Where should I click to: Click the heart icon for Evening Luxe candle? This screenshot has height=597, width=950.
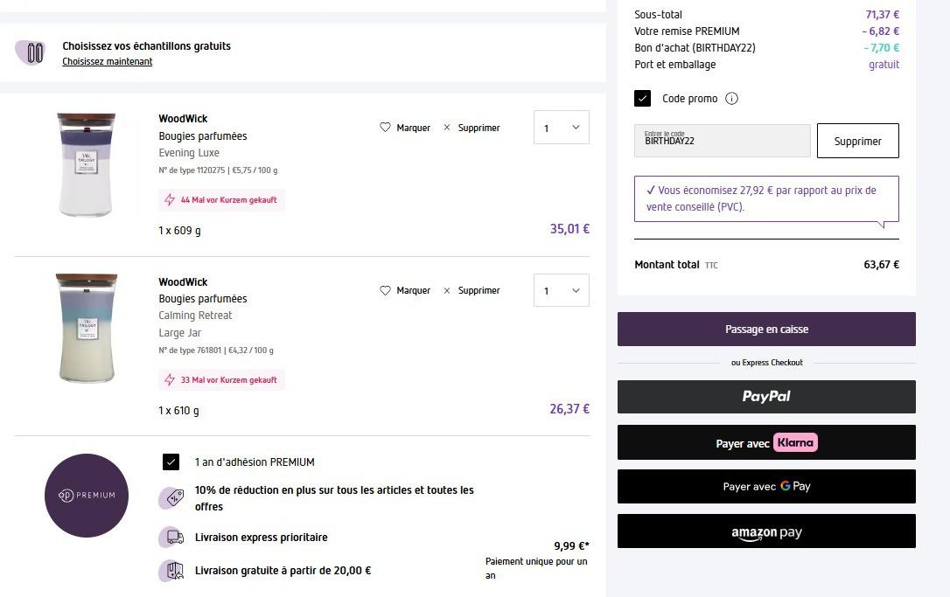pyautogui.click(x=385, y=128)
